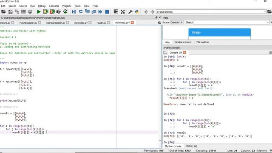Close the matrices2.py tab

(x=132, y=23)
